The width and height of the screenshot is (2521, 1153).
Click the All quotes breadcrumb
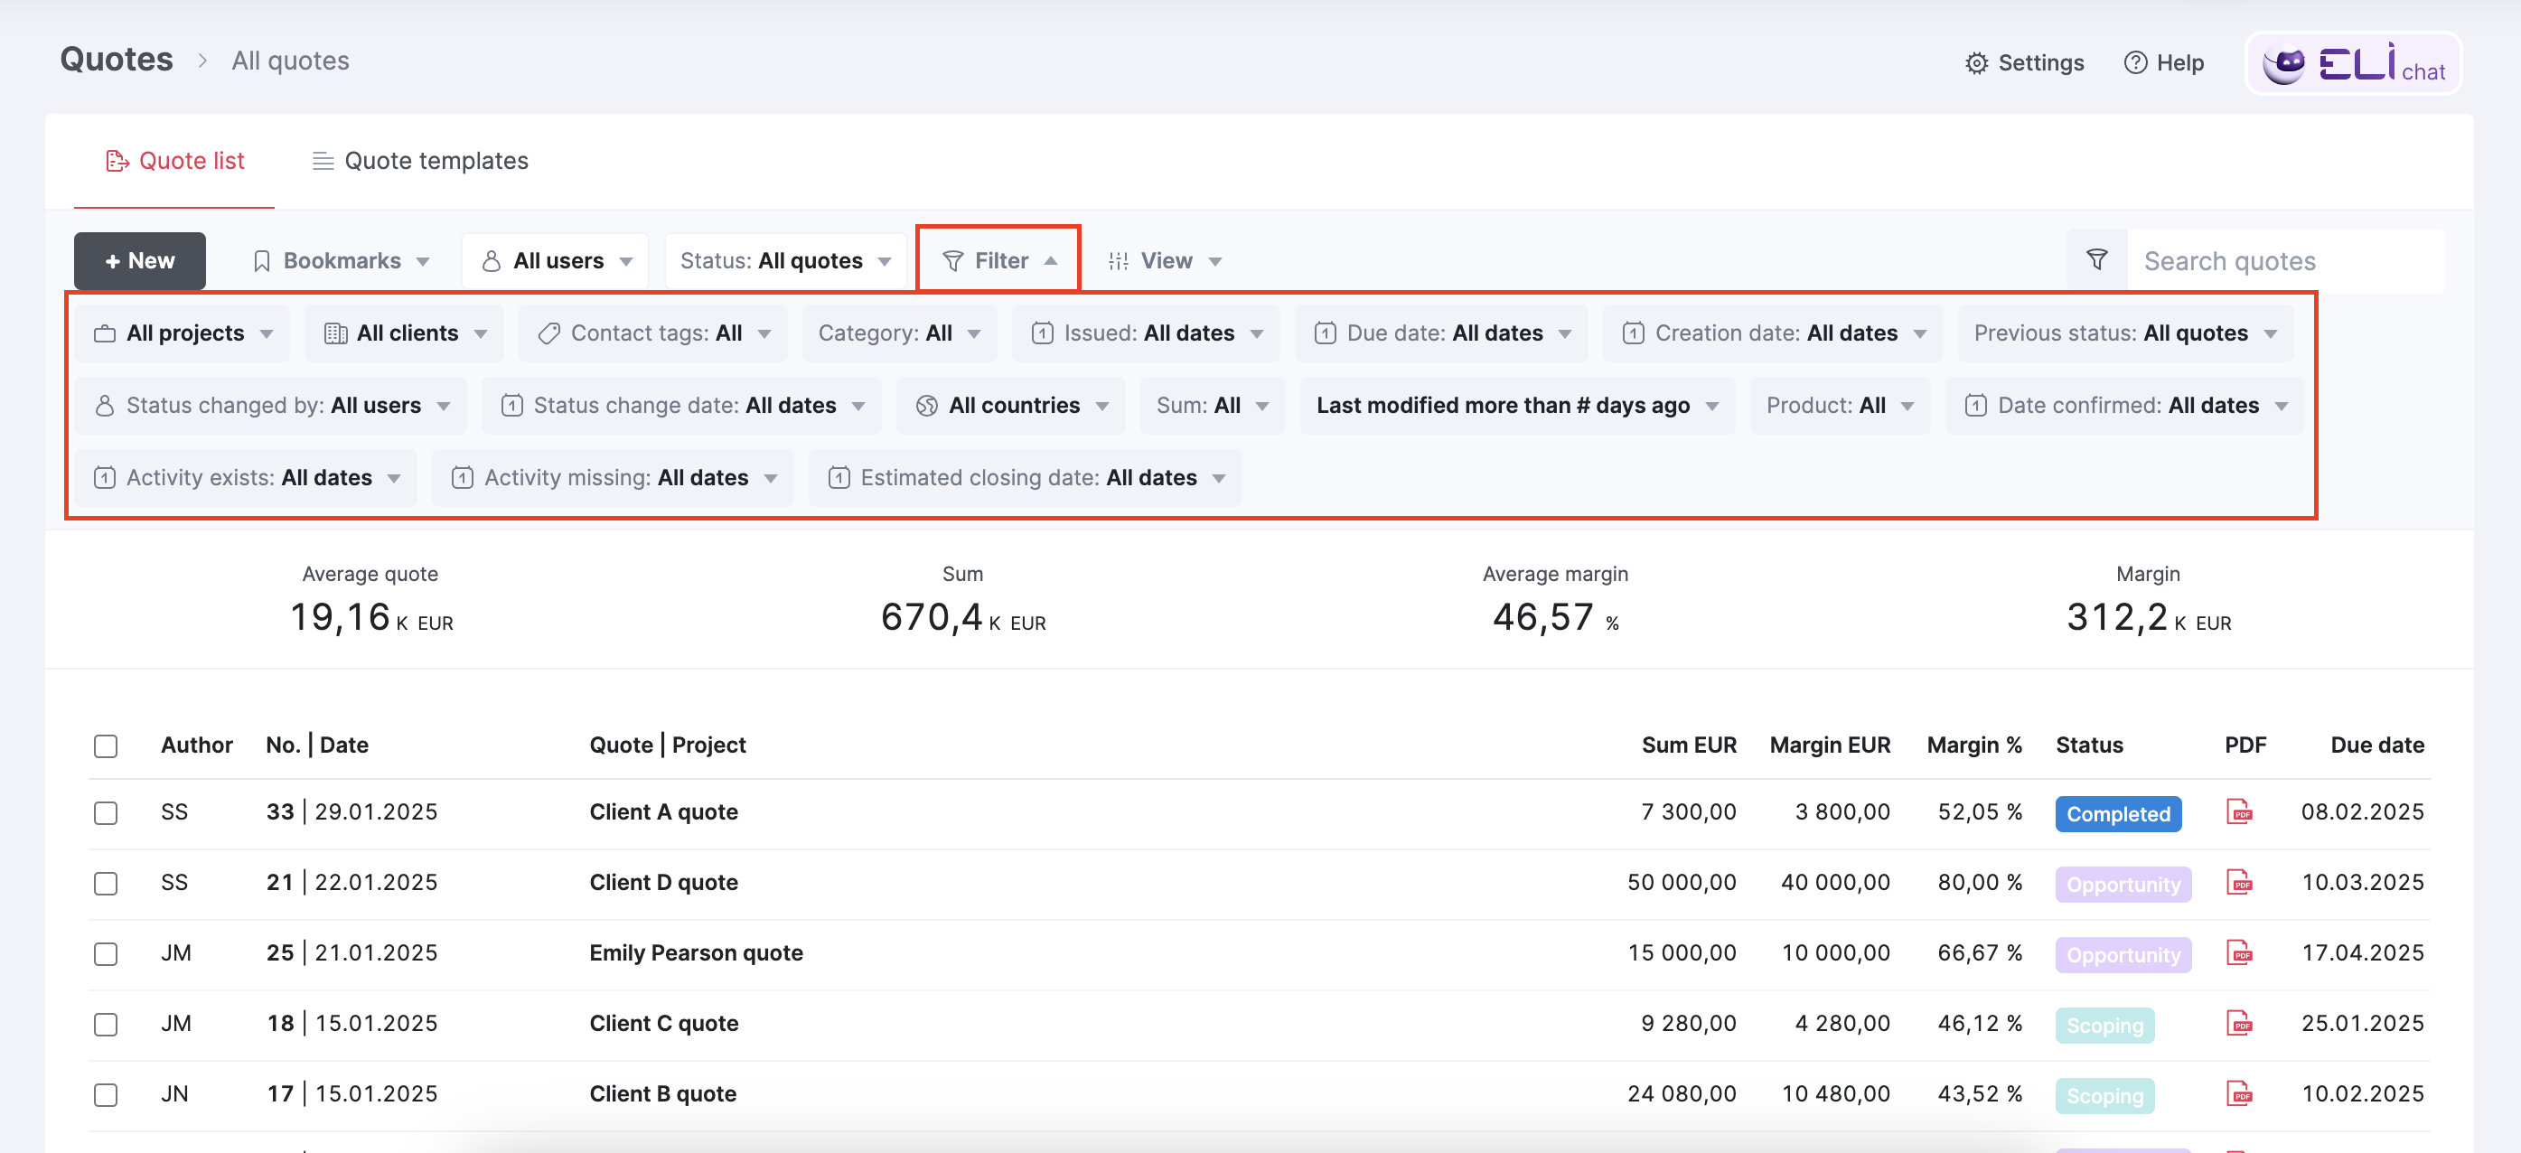290,61
